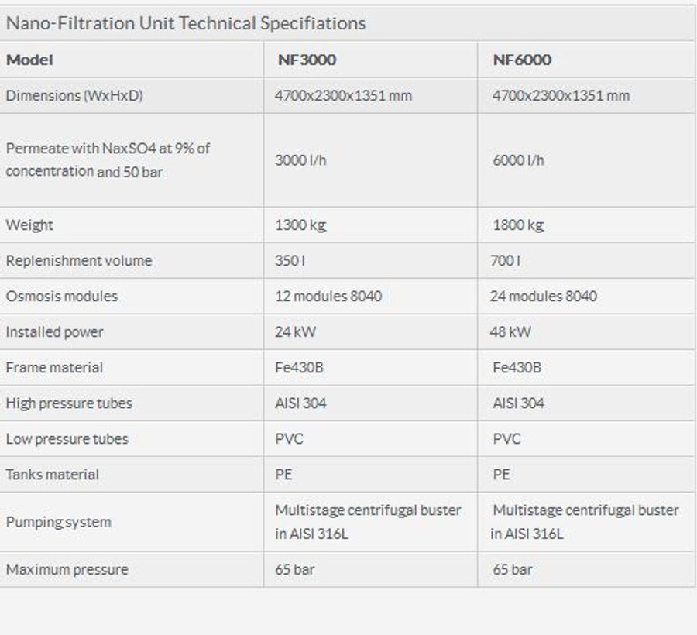
Task: Click the Frame material row label
Action: click(x=54, y=368)
